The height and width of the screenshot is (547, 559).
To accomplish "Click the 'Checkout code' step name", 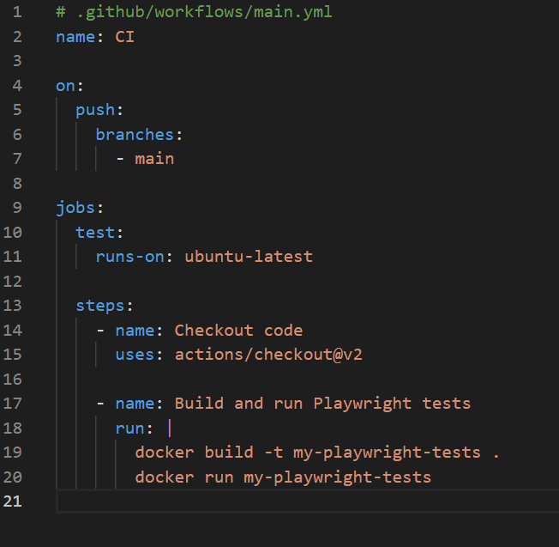I will click(x=238, y=331).
